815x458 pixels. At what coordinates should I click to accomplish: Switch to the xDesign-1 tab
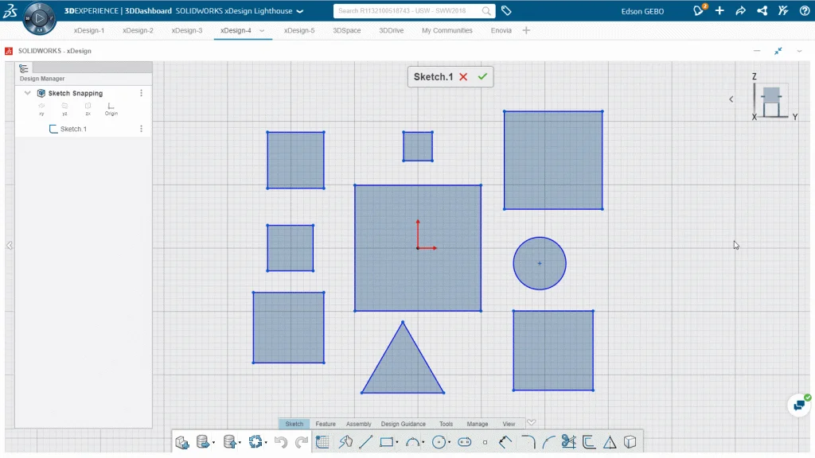point(89,31)
